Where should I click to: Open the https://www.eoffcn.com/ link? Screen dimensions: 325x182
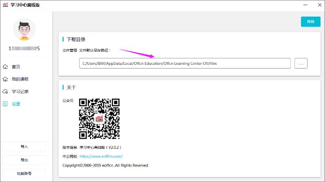pyautogui.click(x=101, y=156)
